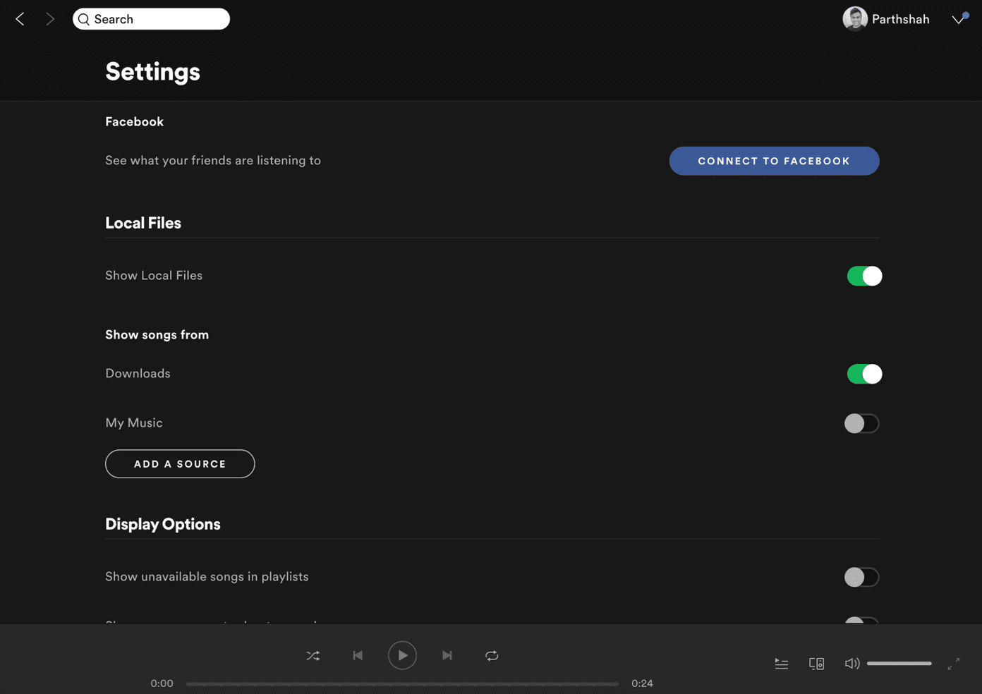This screenshot has height=694, width=982.
Task: Go forward with the right arrow
Action: pos(49,19)
